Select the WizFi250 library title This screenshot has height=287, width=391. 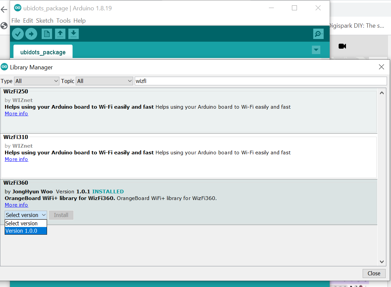(x=16, y=91)
